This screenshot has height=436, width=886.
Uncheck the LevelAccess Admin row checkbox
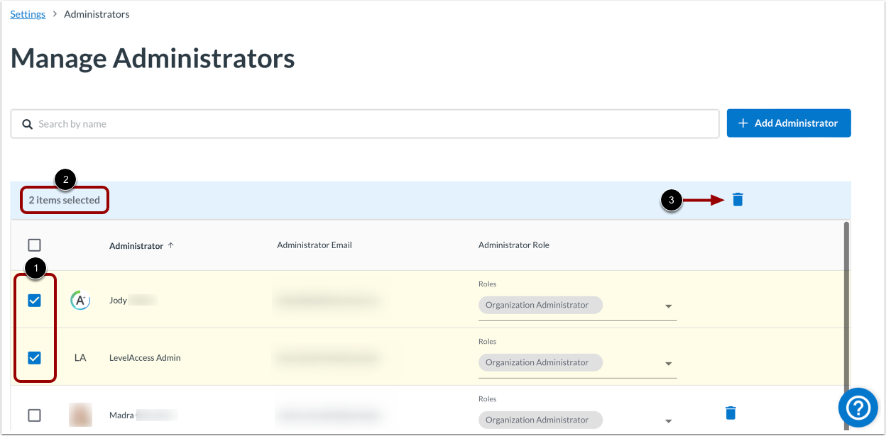(34, 357)
